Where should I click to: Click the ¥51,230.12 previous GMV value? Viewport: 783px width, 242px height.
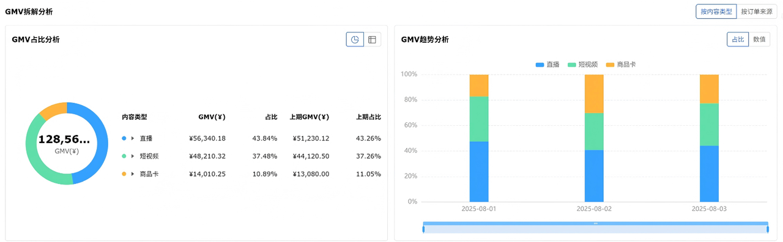click(311, 139)
